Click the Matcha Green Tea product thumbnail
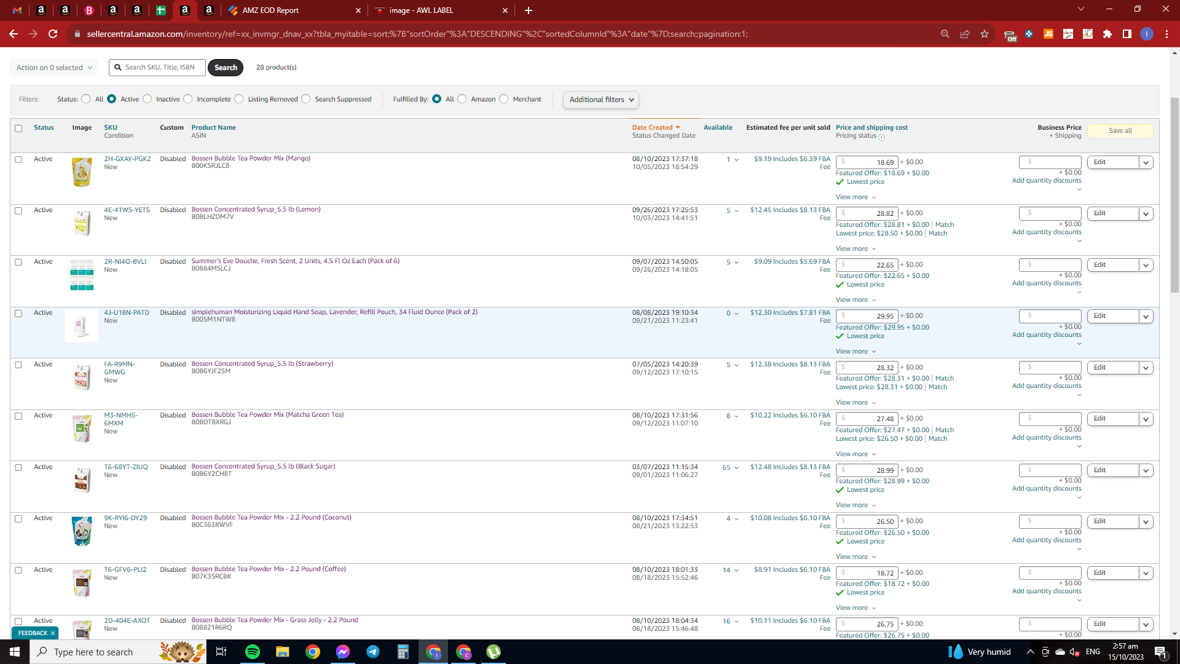This screenshot has width=1180, height=664. point(82,429)
